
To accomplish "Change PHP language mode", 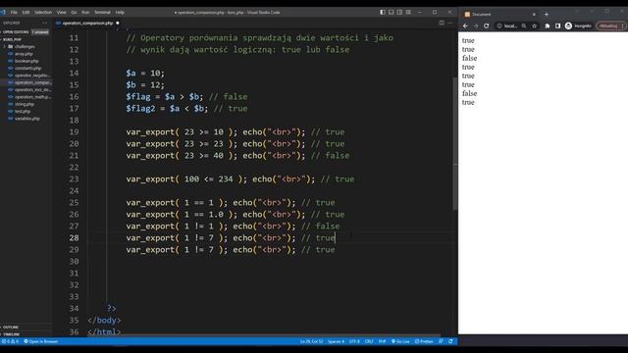I will 382,341.
